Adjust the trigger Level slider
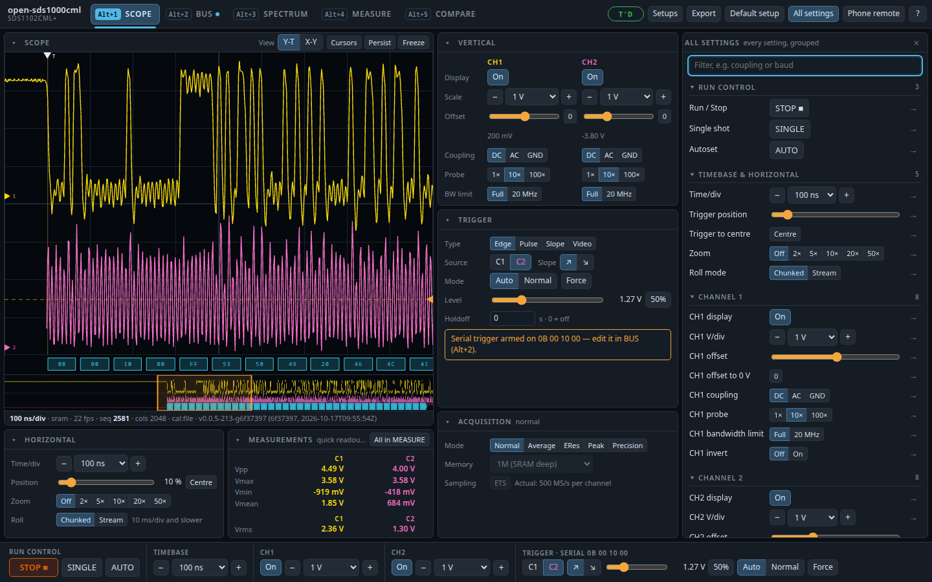Screen dimensions: 932x582 click(547, 300)
